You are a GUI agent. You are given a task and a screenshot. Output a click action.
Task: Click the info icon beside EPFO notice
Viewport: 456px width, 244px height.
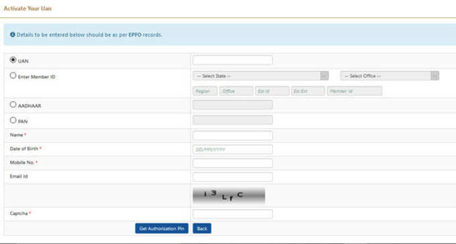13,35
